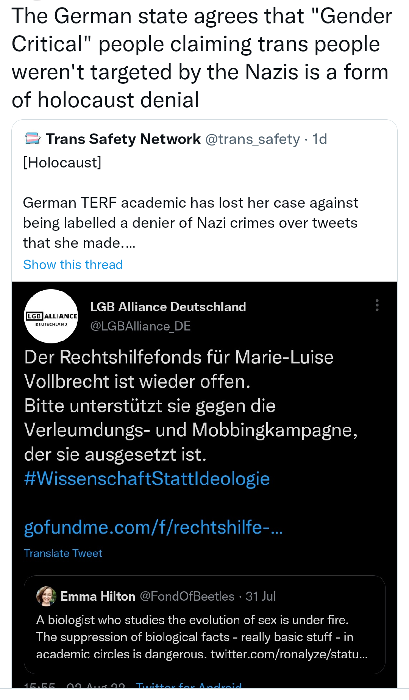Click "Show this thread" link
This screenshot has width=409, height=700.
[73, 265]
